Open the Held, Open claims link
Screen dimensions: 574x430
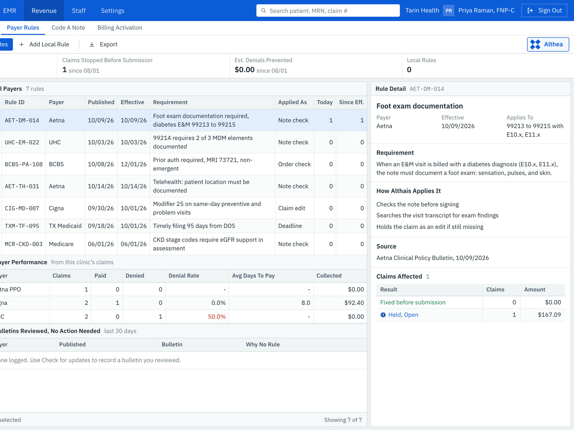[x=403, y=315]
